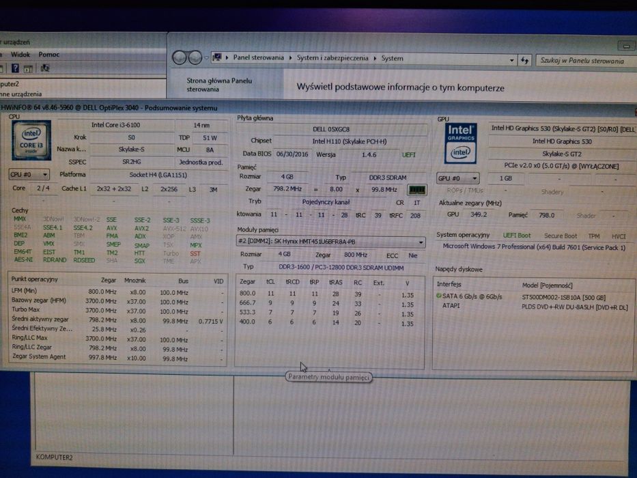The image size is (637, 478).
Task: Click 800.0 timing row in memory table
Action: (326, 294)
